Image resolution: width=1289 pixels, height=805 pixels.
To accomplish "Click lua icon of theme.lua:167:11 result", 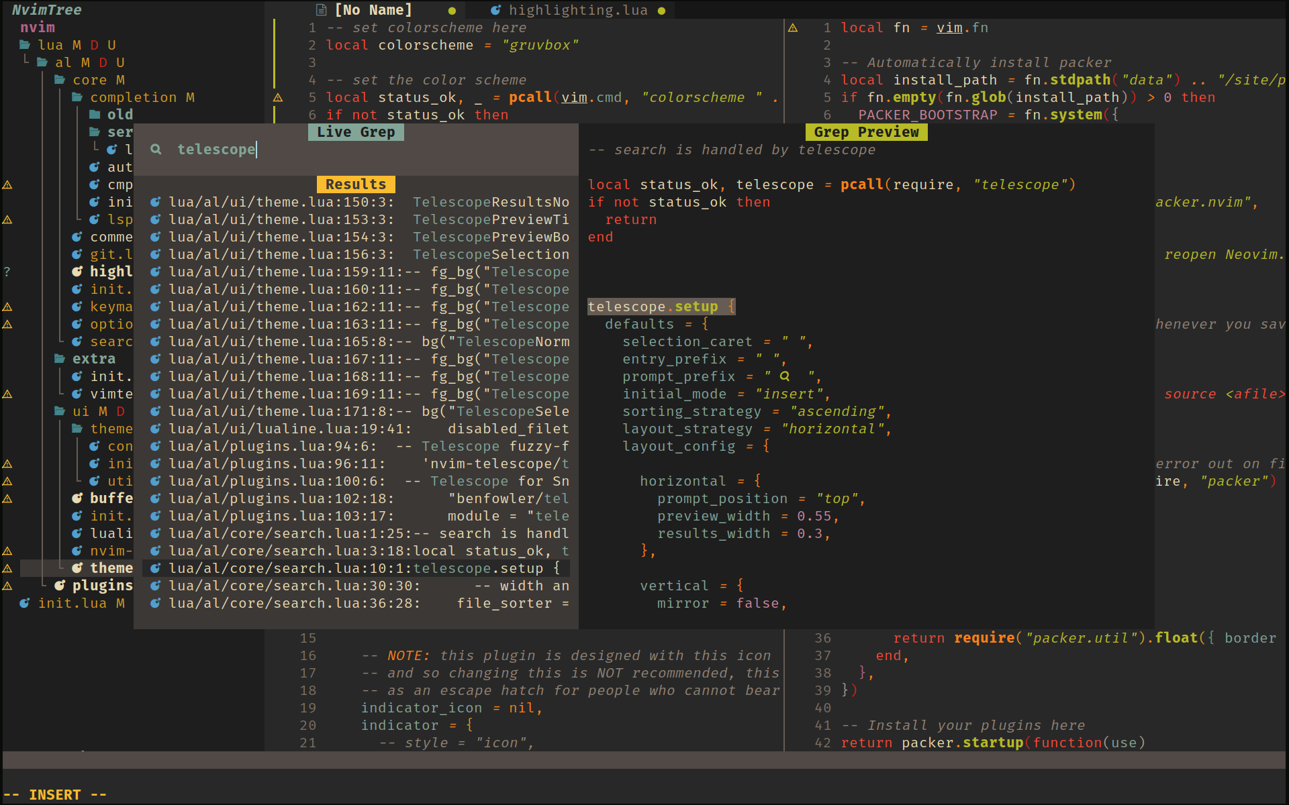I will tap(155, 359).
